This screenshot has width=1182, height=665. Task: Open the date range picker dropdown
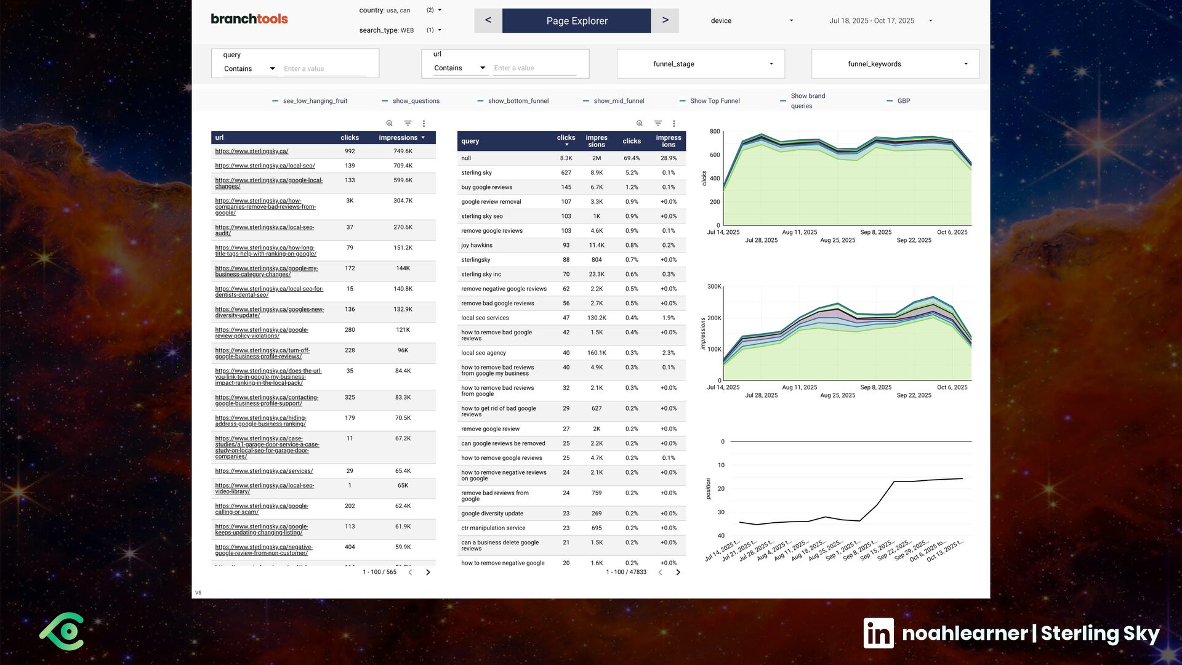pos(880,21)
